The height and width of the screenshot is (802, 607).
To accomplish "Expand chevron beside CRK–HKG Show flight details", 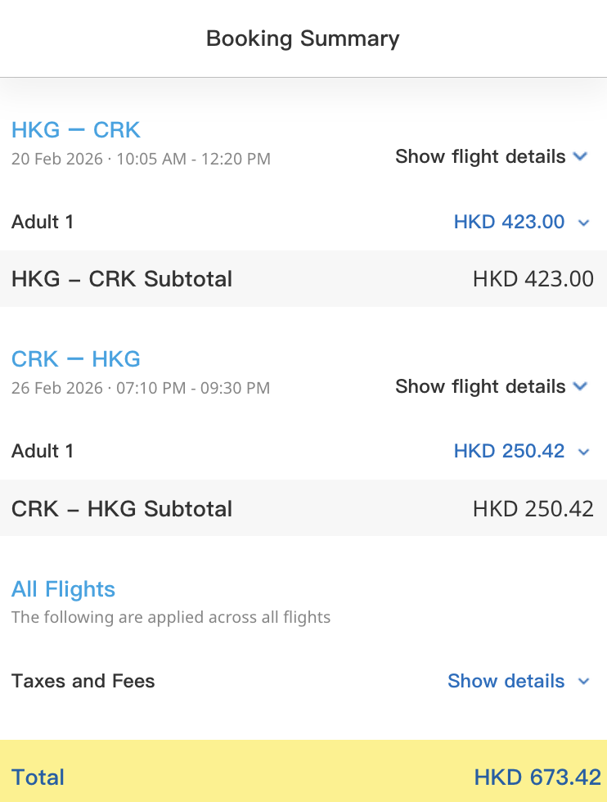I will tap(581, 386).
